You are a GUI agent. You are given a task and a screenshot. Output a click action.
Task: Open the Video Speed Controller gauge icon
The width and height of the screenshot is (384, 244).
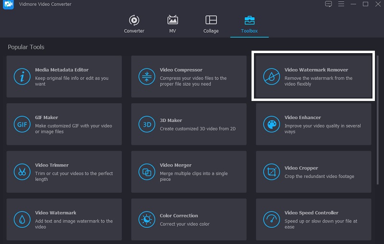pyautogui.click(x=271, y=220)
